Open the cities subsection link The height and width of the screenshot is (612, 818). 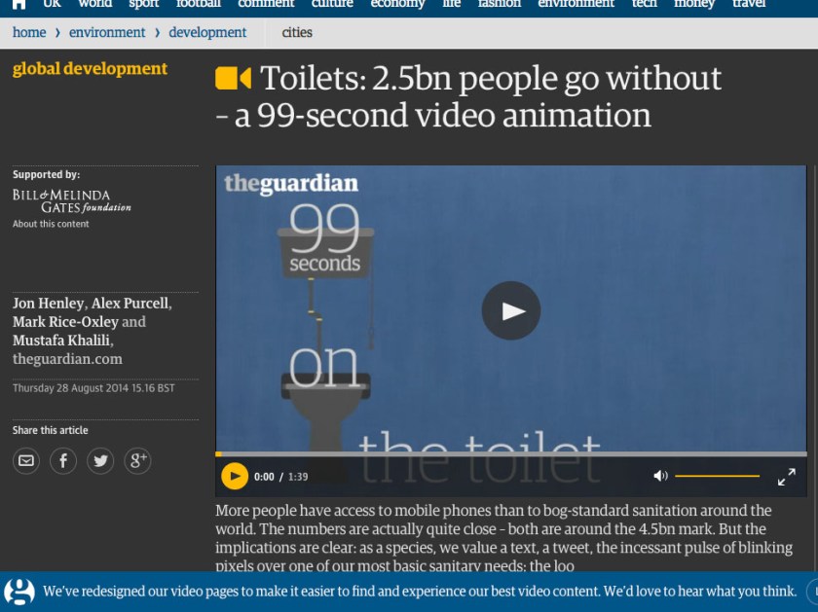click(x=297, y=32)
